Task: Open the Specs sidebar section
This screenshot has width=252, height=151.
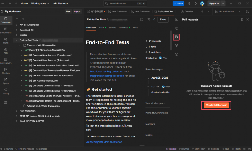Action: coord(6,81)
